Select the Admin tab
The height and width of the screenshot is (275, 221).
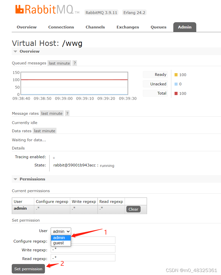click(x=185, y=27)
